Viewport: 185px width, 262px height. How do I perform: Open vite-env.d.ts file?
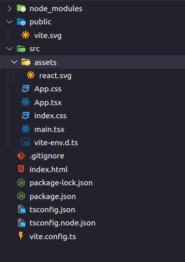coord(56,143)
